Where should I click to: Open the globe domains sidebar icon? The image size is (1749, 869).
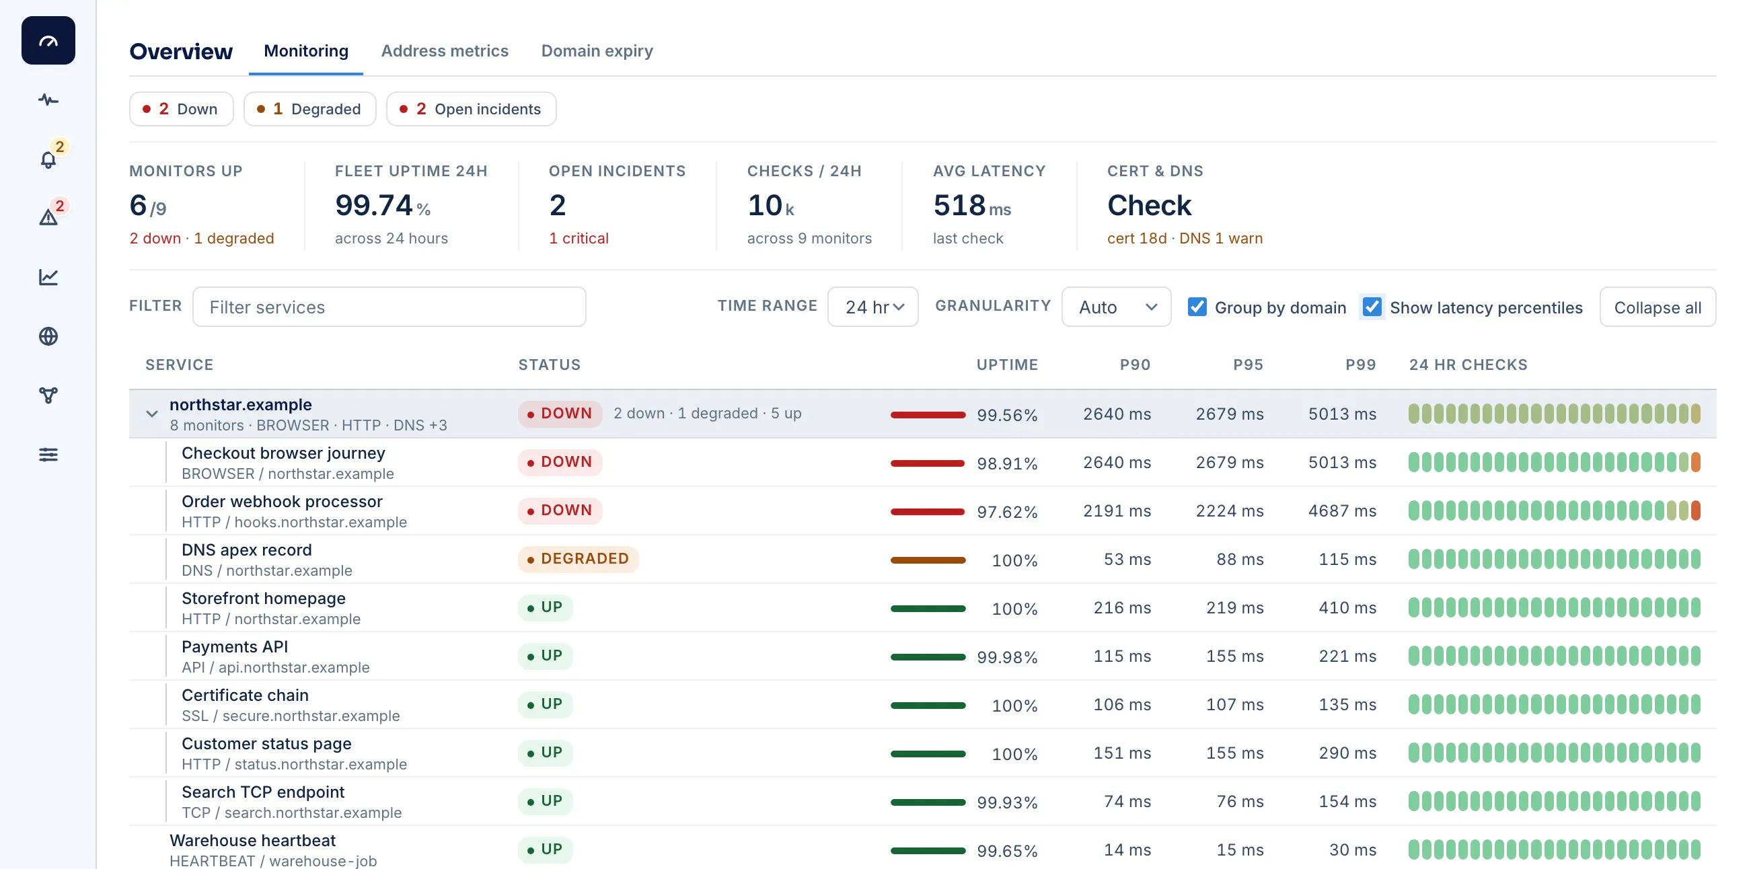click(x=48, y=336)
